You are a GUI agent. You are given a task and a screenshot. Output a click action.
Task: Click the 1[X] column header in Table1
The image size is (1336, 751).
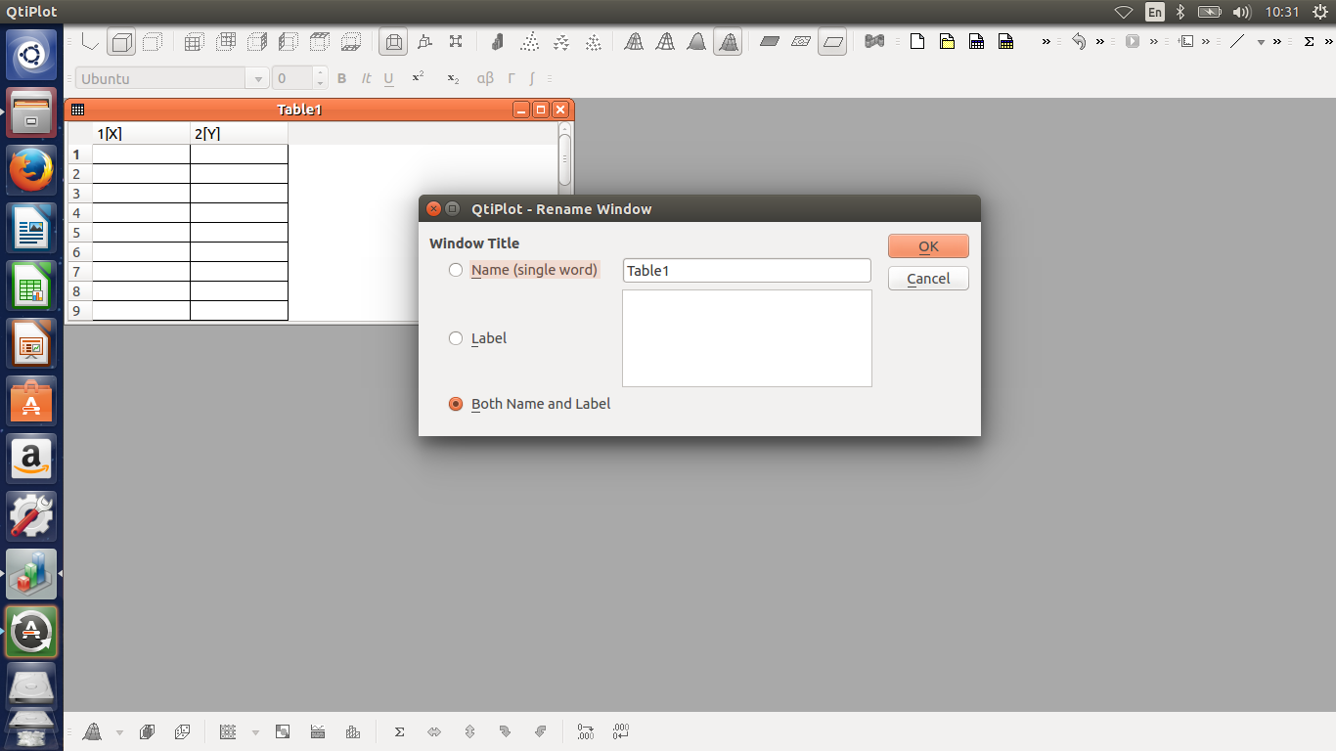[x=142, y=134]
